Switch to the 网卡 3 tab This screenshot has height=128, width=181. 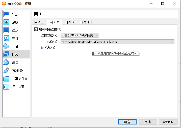(69, 22)
